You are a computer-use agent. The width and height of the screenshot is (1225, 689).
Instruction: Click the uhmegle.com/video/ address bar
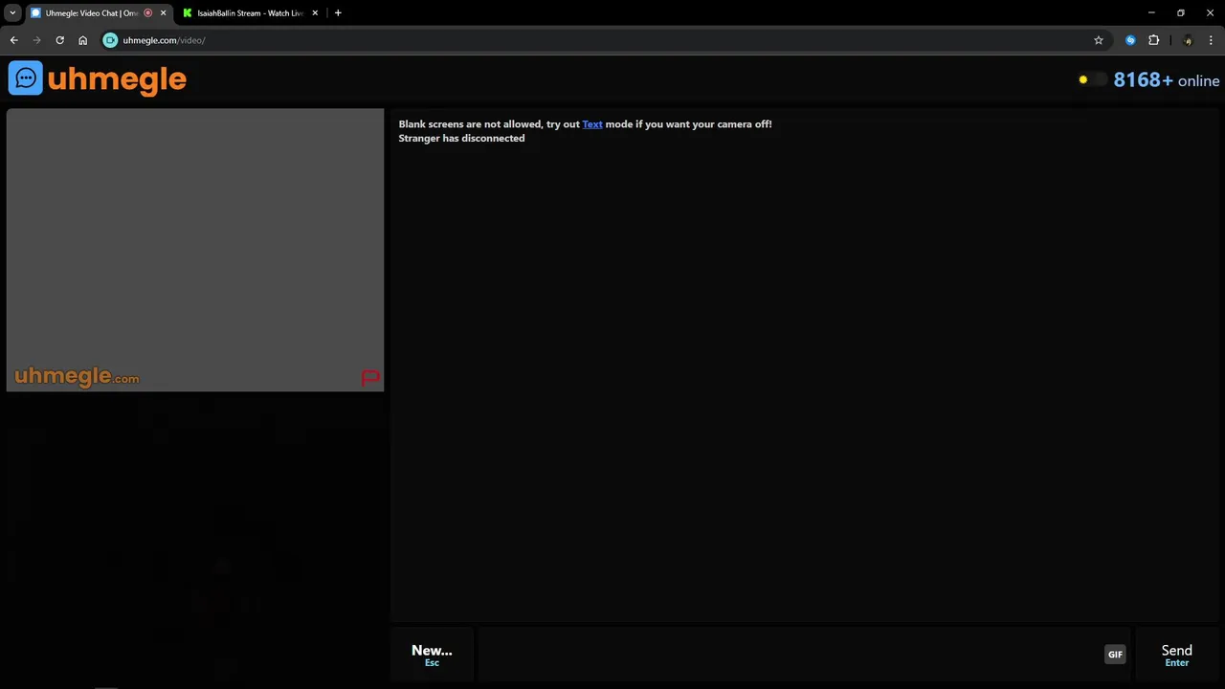(603, 40)
